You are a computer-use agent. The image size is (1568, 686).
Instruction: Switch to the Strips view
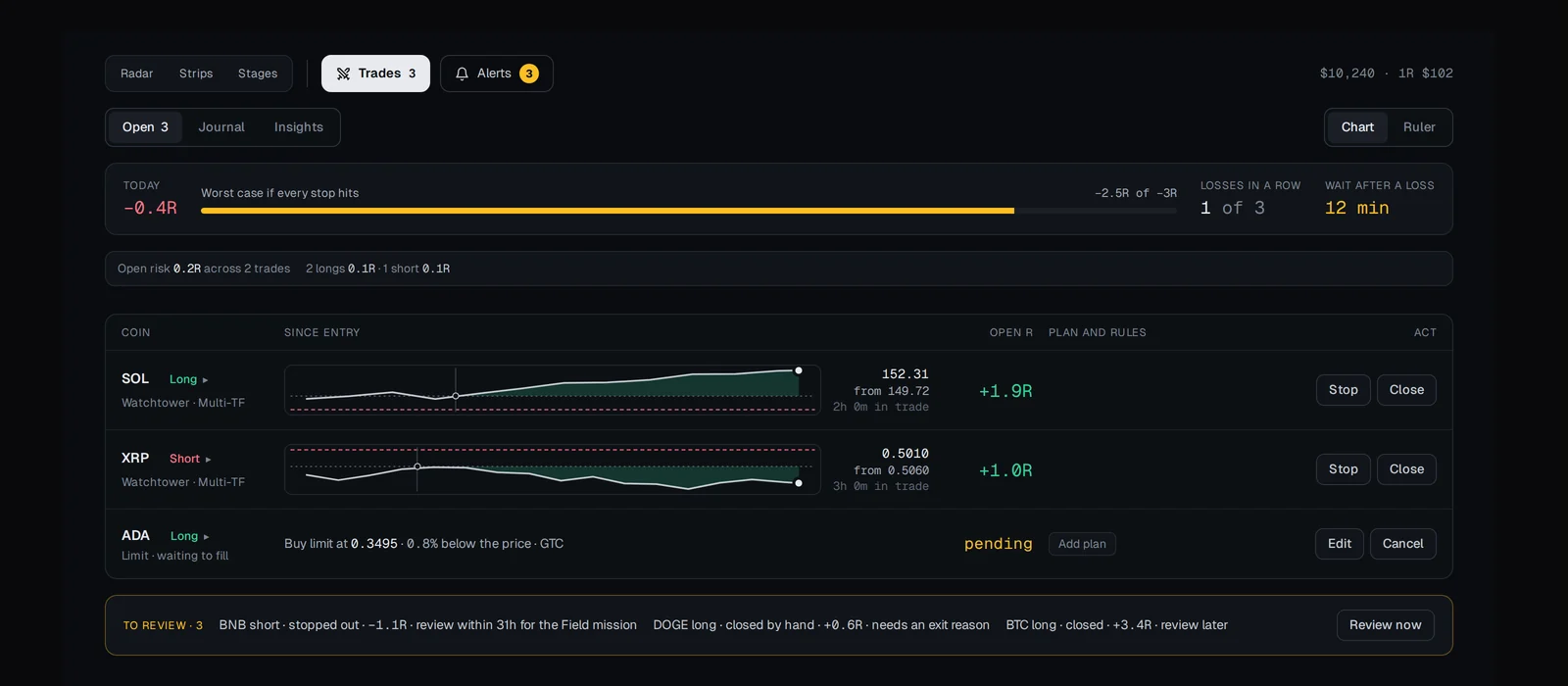coord(196,73)
